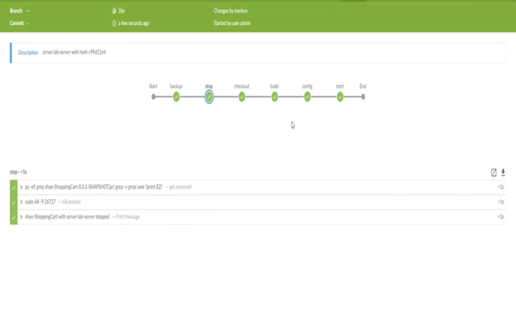This screenshot has height=323, width=516.
Task: Click the End endpoint node of pipeline
Action: tap(363, 97)
